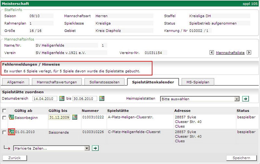Check the A-Platz-Heligen-Cluesrstr. row checkbox
Screen dimensions: 260x164
click(x=4, y=118)
